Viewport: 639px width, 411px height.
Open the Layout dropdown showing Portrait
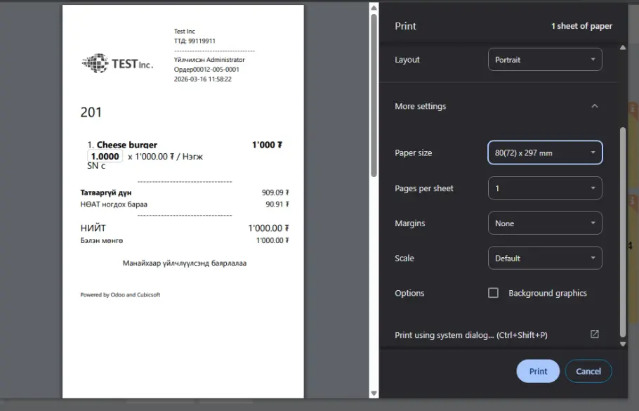(x=545, y=60)
